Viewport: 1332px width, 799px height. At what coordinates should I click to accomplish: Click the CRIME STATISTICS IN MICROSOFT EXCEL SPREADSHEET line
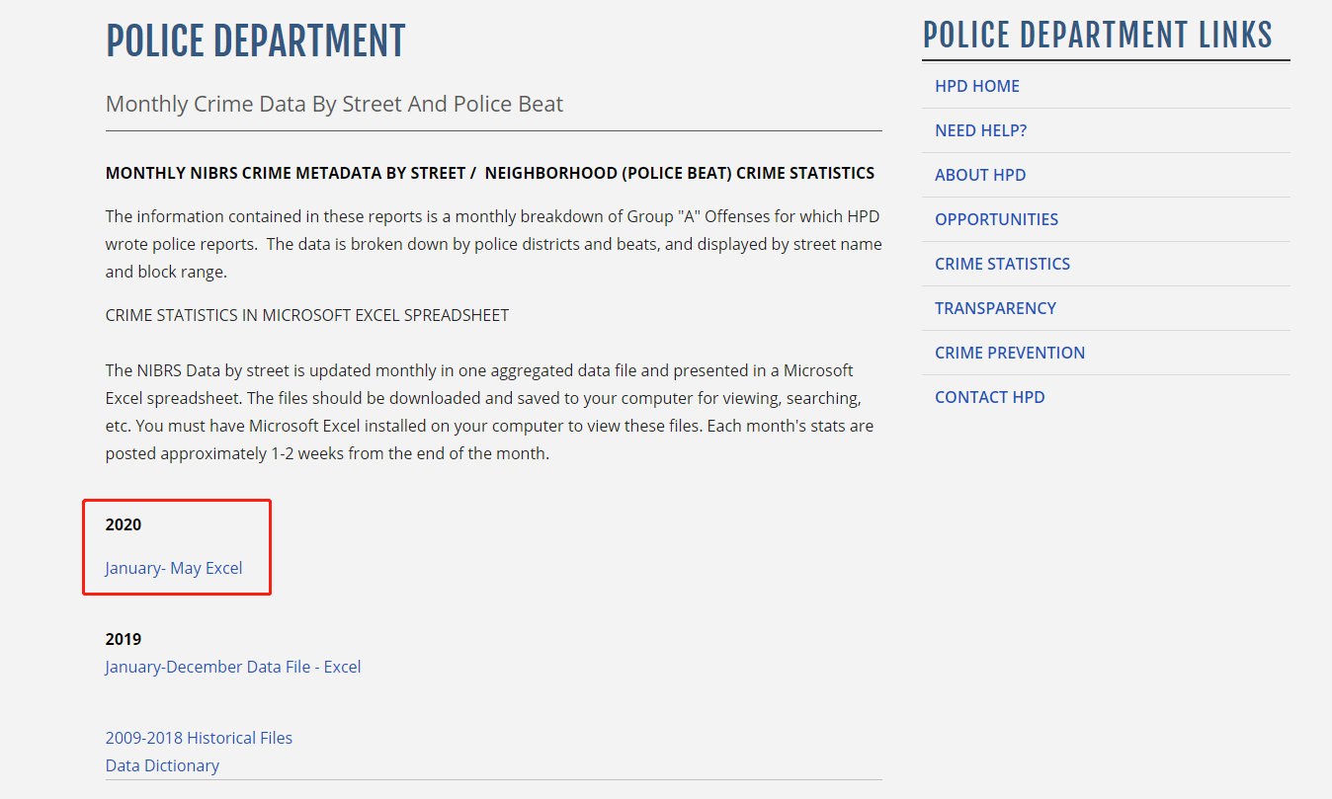[x=306, y=315]
